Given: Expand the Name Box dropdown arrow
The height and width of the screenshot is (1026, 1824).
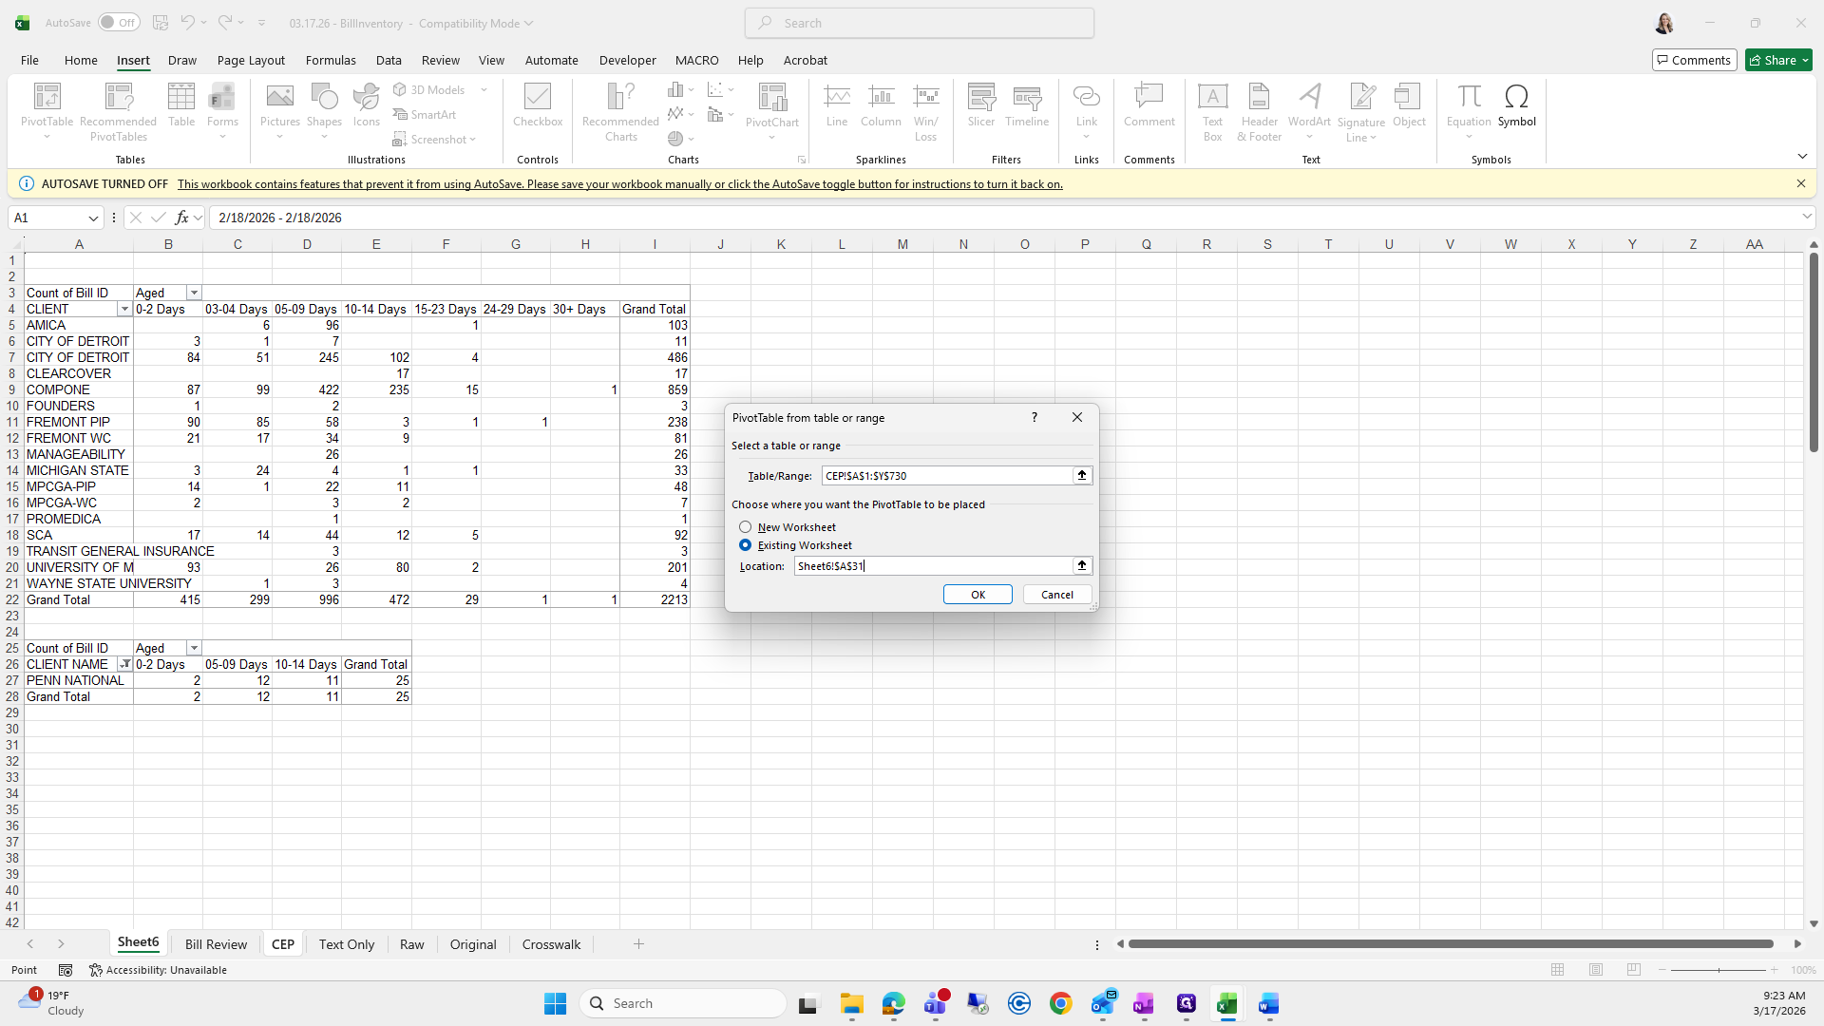Looking at the screenshot, I should point(93,218).
